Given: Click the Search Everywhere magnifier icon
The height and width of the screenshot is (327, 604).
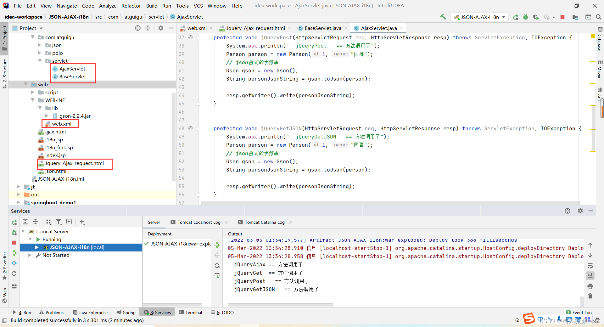Looking at the screenshot, I should pyautogui.click(x=598, y=17).
